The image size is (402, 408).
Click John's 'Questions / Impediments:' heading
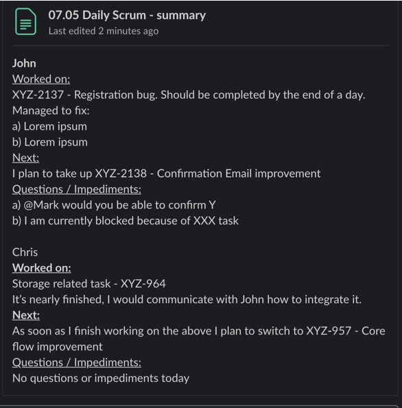pos(77,189)
